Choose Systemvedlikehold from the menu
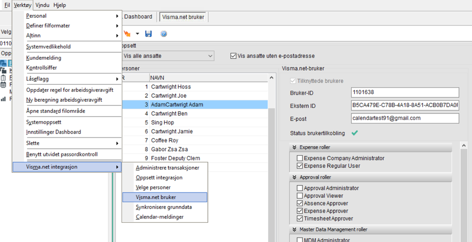The image size is (472, 242). [67, 47]
